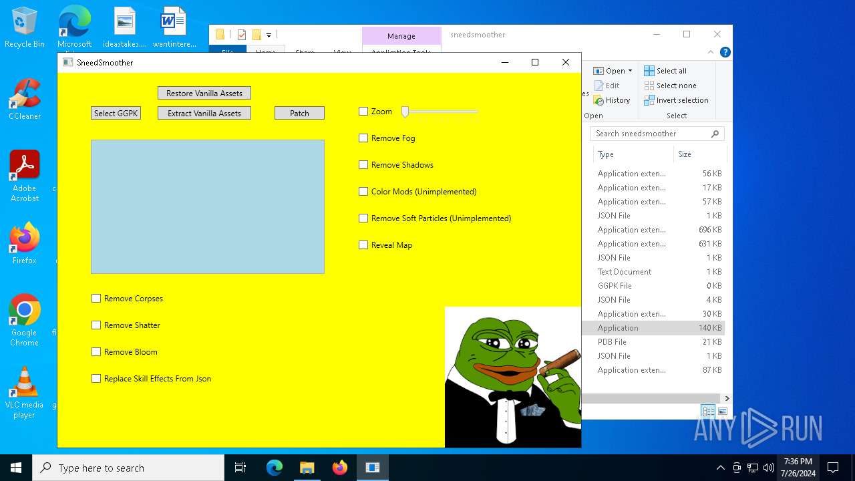Tick Remove Soft Particles (Unimplemented) checkbox
Screen dimensions: 855x481
pos(363,218)
